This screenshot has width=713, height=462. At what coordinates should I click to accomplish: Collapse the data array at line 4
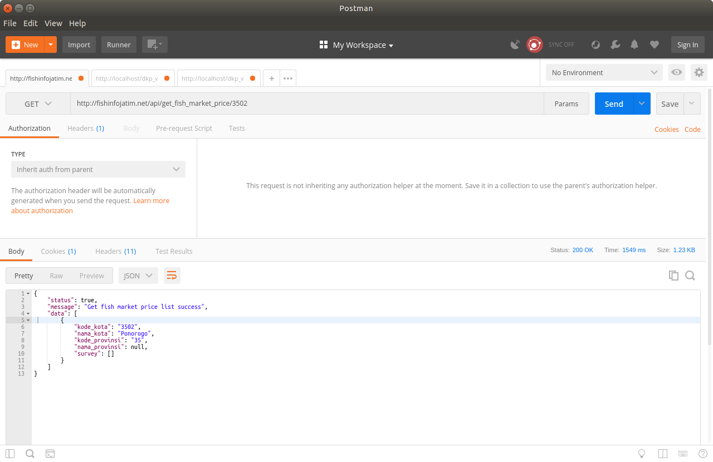[x=27, y=313]
